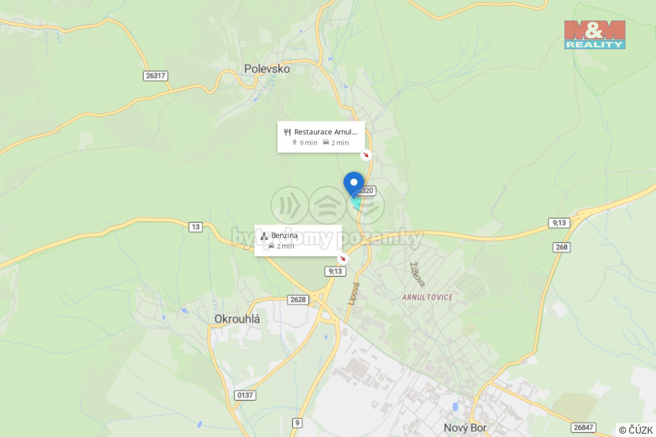Open the Benzina info card
Image resolution: width=656 pixels, height=437 pixels.
point(298,241)
